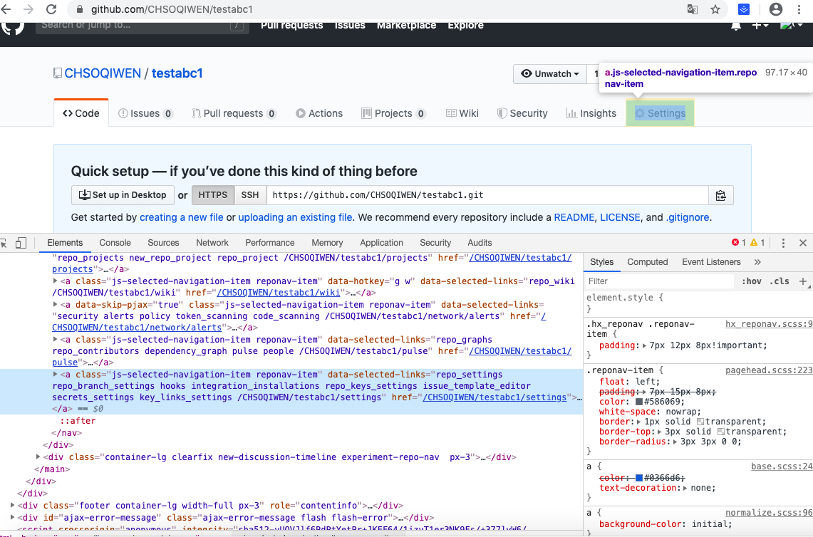
Task: Open the translate page icon
Action: [692, 9]
